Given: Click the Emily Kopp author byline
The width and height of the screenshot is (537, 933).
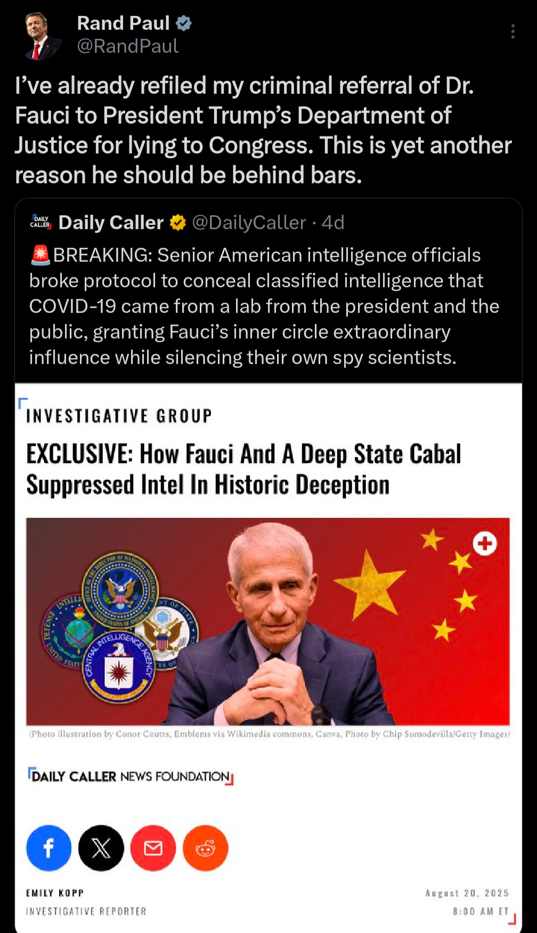Looking at the screenshot, I should pos(55,893).
